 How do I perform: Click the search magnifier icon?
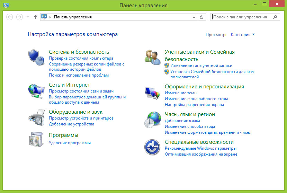click(x=275, y=17)
